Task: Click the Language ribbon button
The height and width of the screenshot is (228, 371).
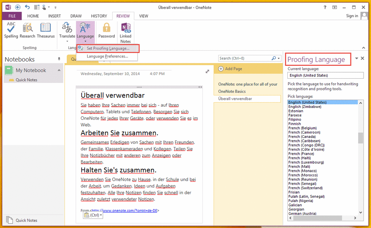Action: point(85,32)
